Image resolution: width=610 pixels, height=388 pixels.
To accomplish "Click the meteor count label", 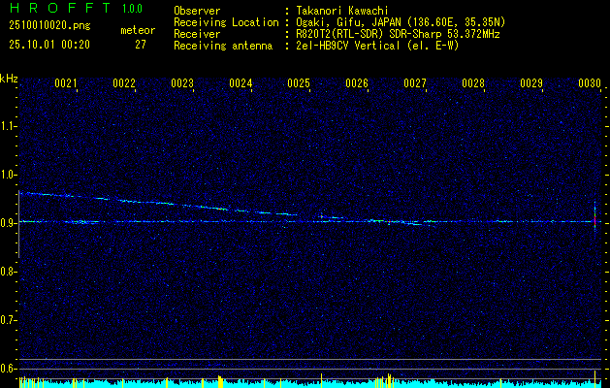I will pyautogui.click(x=138, y=30).
